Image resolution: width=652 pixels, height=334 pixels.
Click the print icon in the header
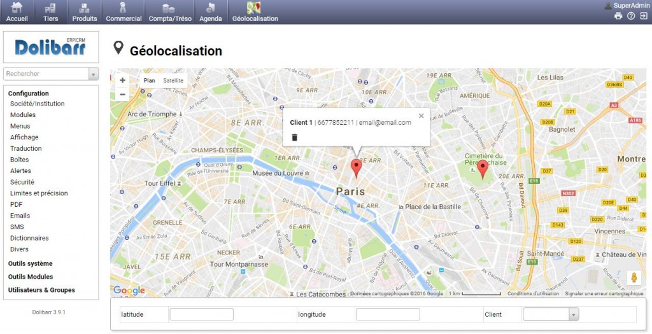(x=618, y=16)
